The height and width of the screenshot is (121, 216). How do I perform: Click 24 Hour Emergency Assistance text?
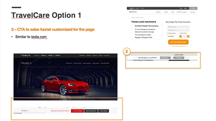pos(145,29)
